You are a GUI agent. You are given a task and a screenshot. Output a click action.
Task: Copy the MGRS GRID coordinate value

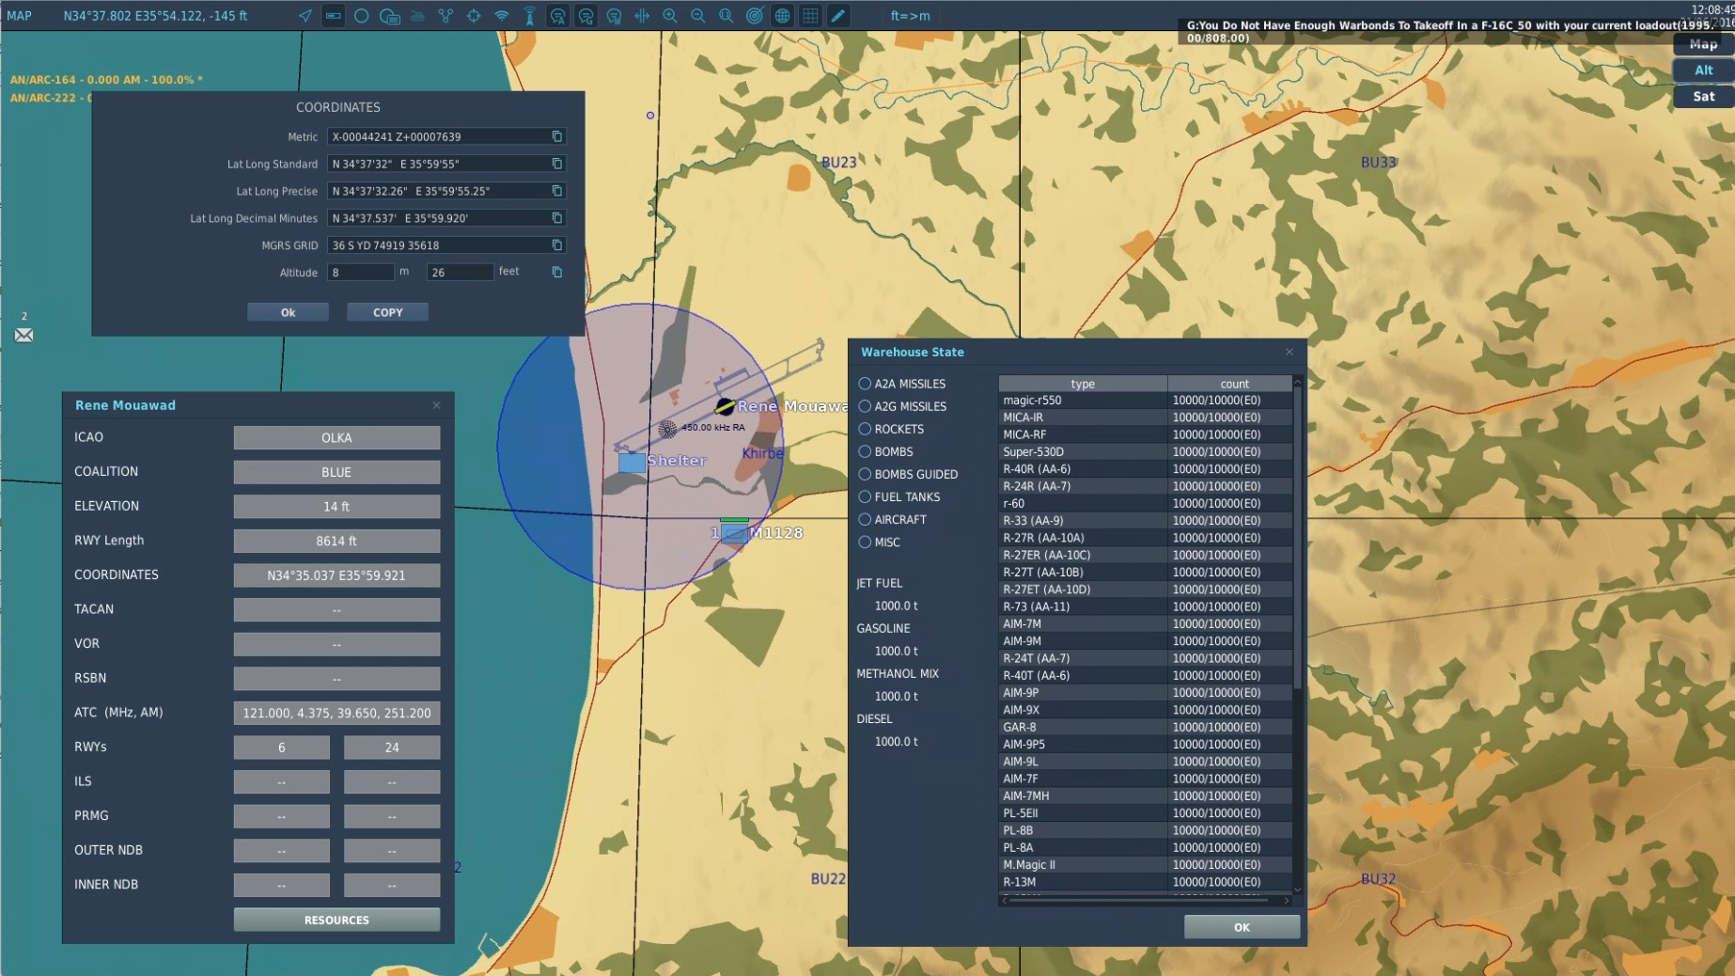click(557, 245)
